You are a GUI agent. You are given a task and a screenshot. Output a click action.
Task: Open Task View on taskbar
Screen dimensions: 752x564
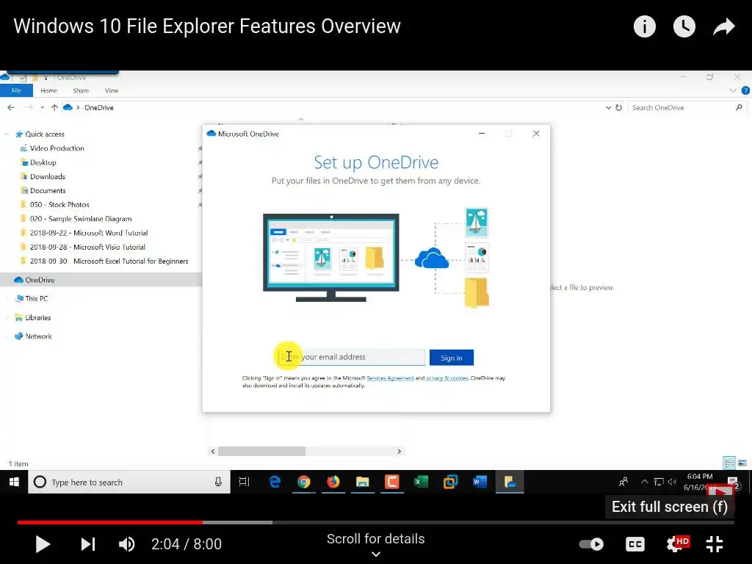pos(244,482)
